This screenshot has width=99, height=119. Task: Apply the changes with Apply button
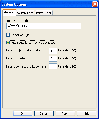coord(65,113)
